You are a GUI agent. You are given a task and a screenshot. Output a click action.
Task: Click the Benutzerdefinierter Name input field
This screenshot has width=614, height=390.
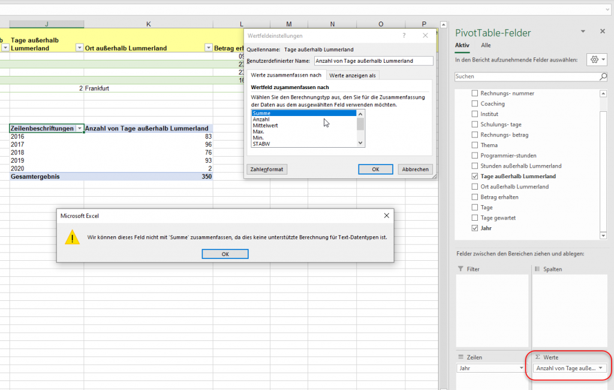coord(374,61)
